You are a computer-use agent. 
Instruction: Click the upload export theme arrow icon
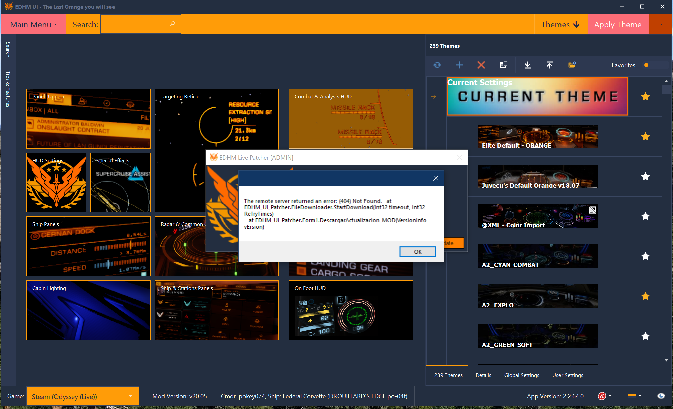point(550,65)
